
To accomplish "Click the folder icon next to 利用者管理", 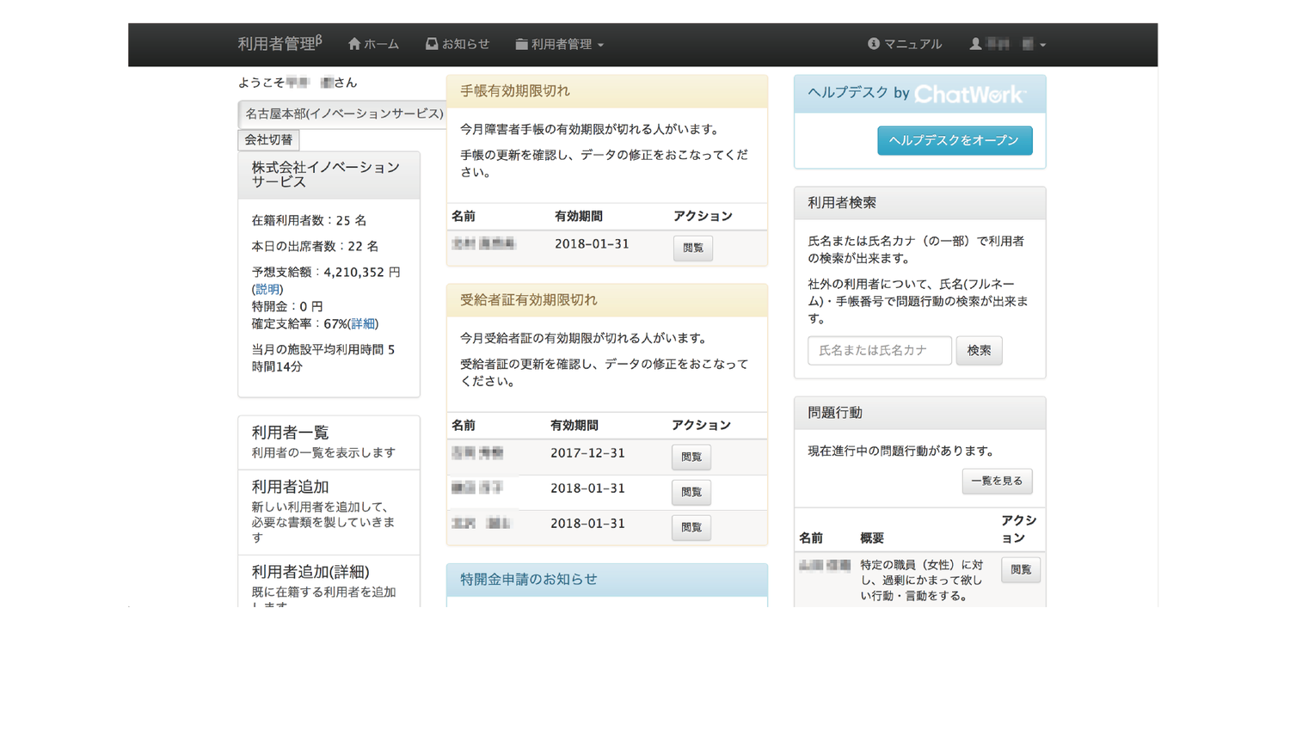I will (521, 44).
